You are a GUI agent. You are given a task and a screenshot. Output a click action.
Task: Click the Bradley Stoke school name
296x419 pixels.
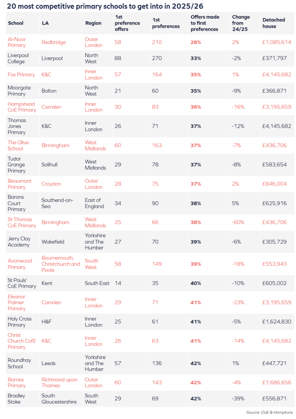click(16, 399)
